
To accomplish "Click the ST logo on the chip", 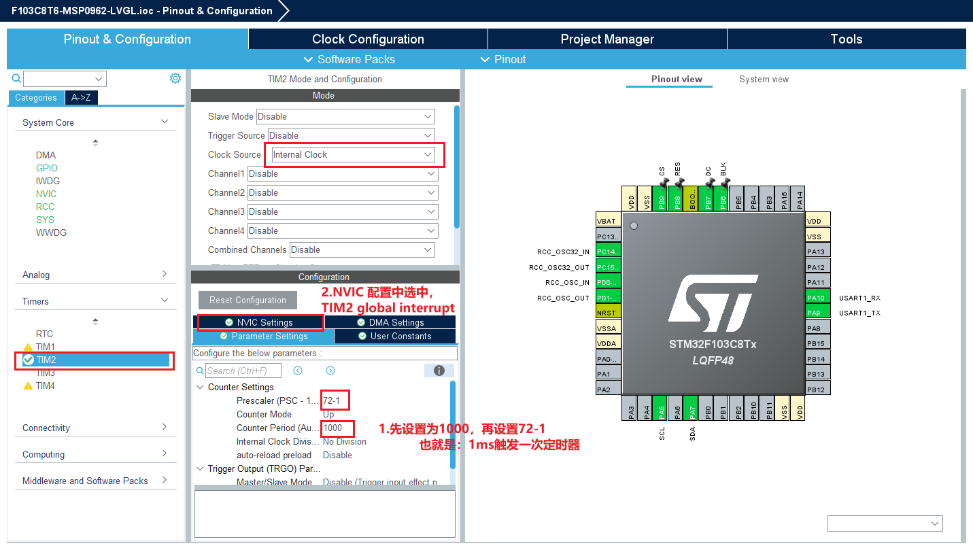I will [713, 303].
